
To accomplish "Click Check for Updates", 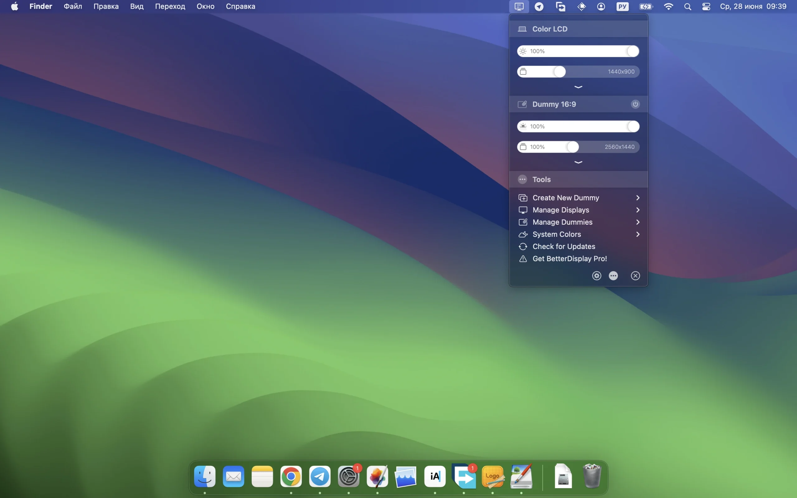I will click(564, 247).
